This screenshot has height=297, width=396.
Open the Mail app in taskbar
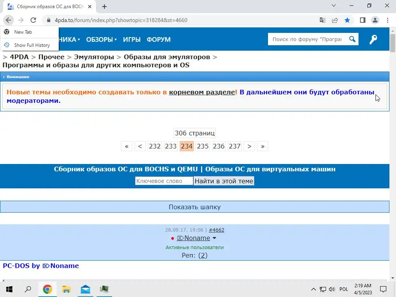pos(85,289)
